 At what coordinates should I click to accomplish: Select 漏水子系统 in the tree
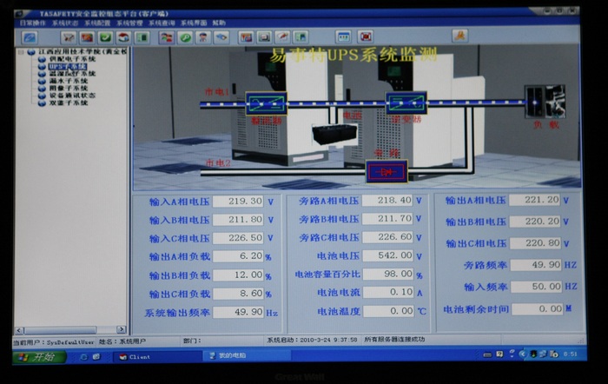(69, 81)
